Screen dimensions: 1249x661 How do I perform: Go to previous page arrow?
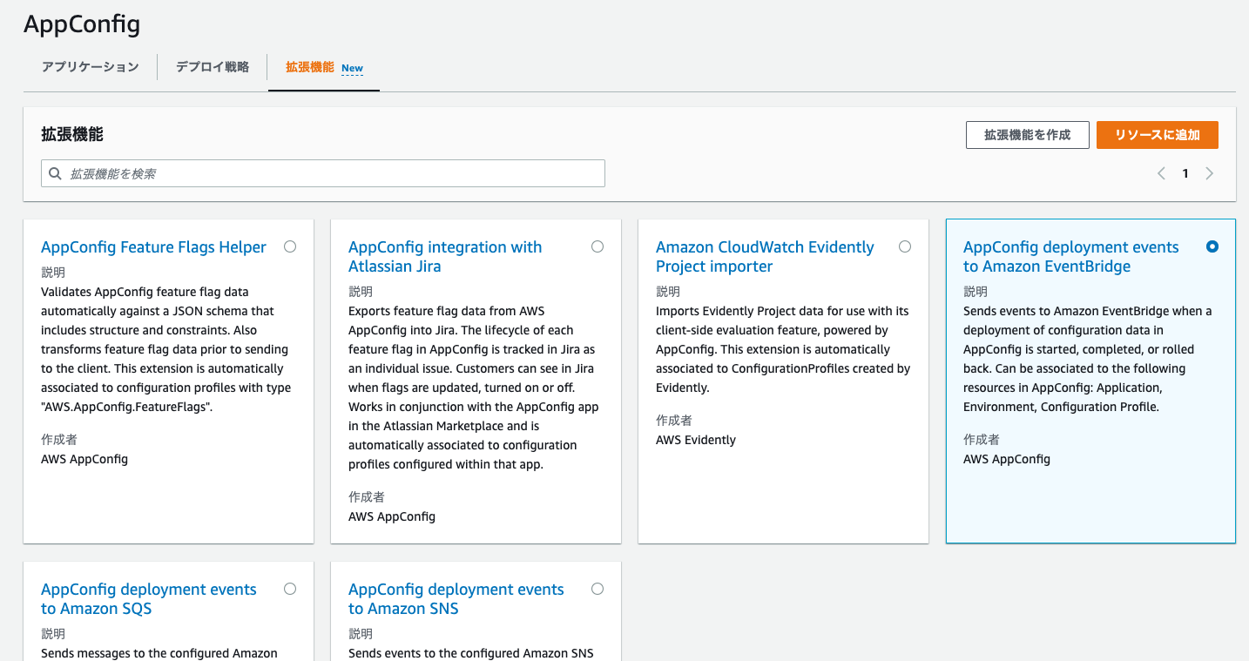(x=1161, y=173)
